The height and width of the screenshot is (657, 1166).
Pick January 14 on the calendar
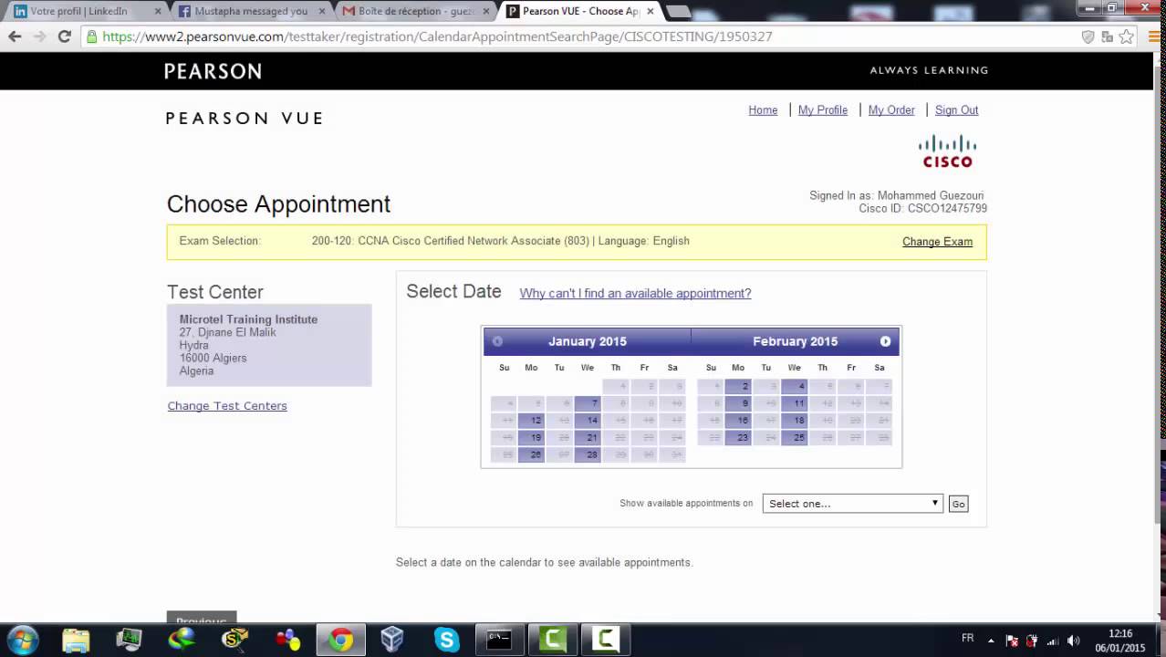(x=588, y=421)
